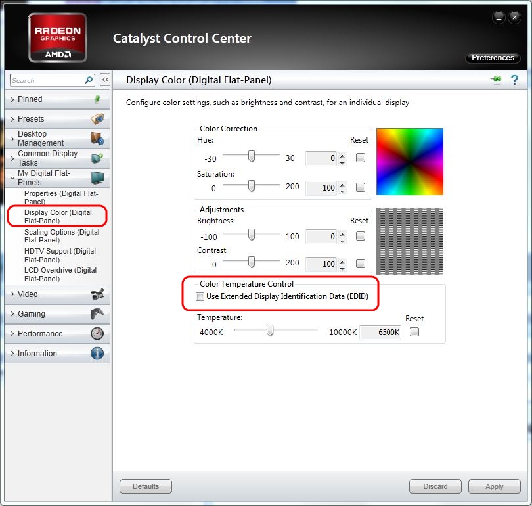Click the green pin icon beside Pinned

pos(97,99)
